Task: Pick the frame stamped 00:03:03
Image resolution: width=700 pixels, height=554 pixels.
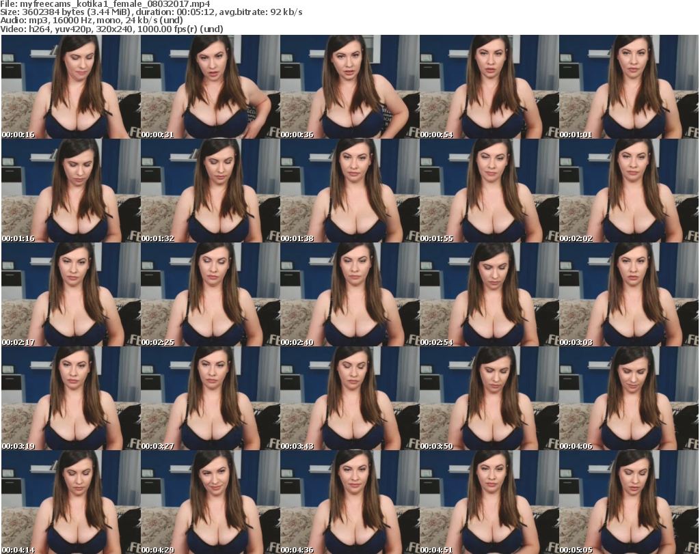Action: [629, 294]
